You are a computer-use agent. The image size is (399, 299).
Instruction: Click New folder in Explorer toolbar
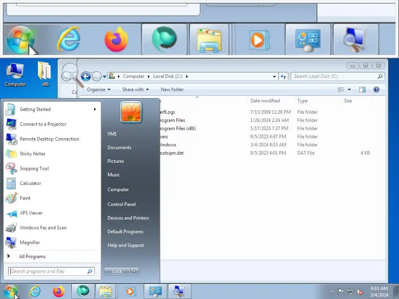pos(172,90)
